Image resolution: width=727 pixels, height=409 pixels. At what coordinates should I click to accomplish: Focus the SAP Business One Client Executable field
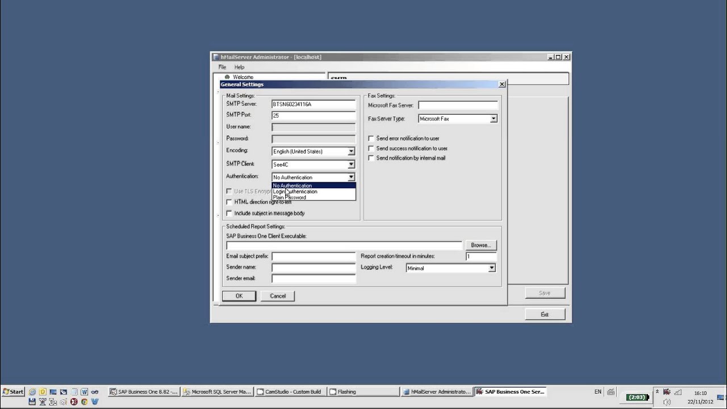click(x=344, y=245)
